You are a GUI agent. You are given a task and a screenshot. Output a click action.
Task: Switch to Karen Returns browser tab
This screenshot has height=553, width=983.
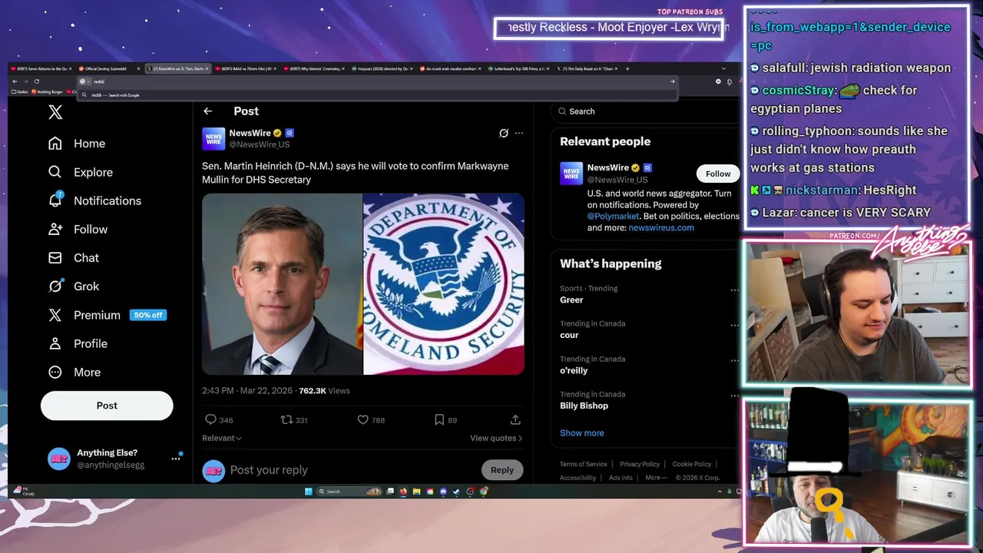(x=42, y=68)
